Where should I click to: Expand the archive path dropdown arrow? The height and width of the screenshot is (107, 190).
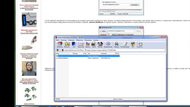[165, 50]
